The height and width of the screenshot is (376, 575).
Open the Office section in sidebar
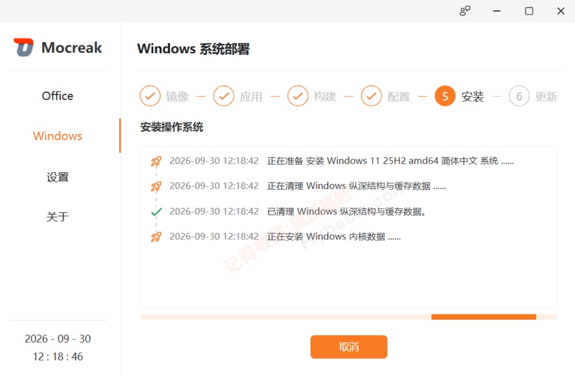57,96
